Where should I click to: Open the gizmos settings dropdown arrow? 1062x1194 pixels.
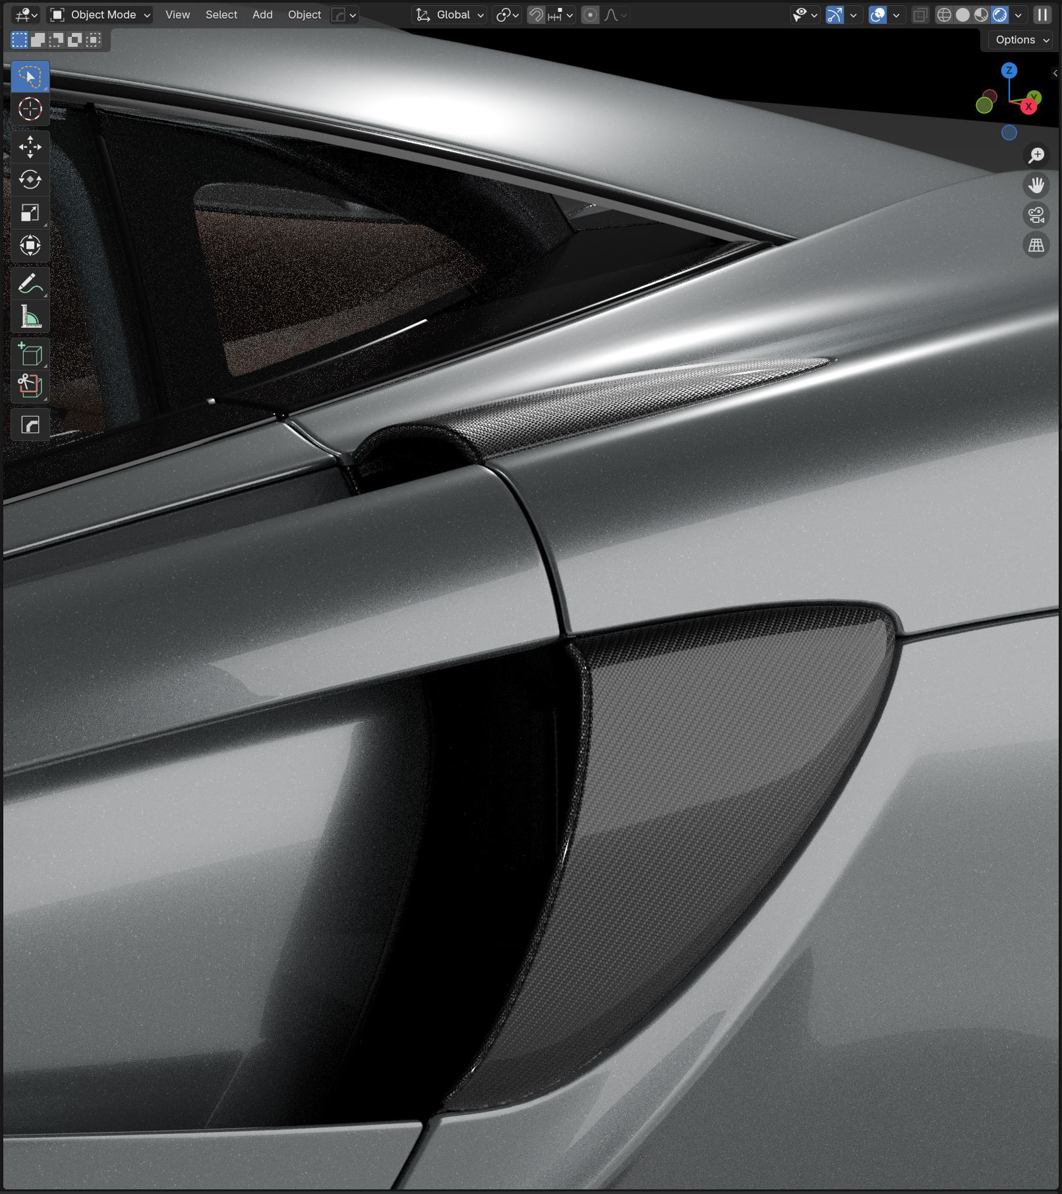(854, 15)
